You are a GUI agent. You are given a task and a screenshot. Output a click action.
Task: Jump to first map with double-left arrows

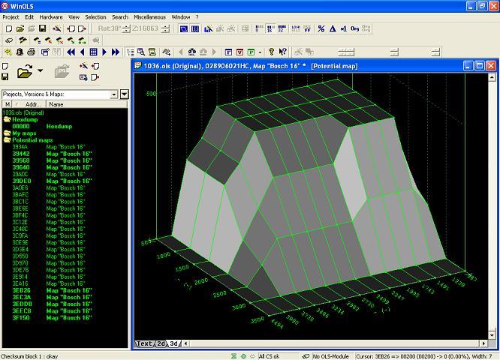71,52
